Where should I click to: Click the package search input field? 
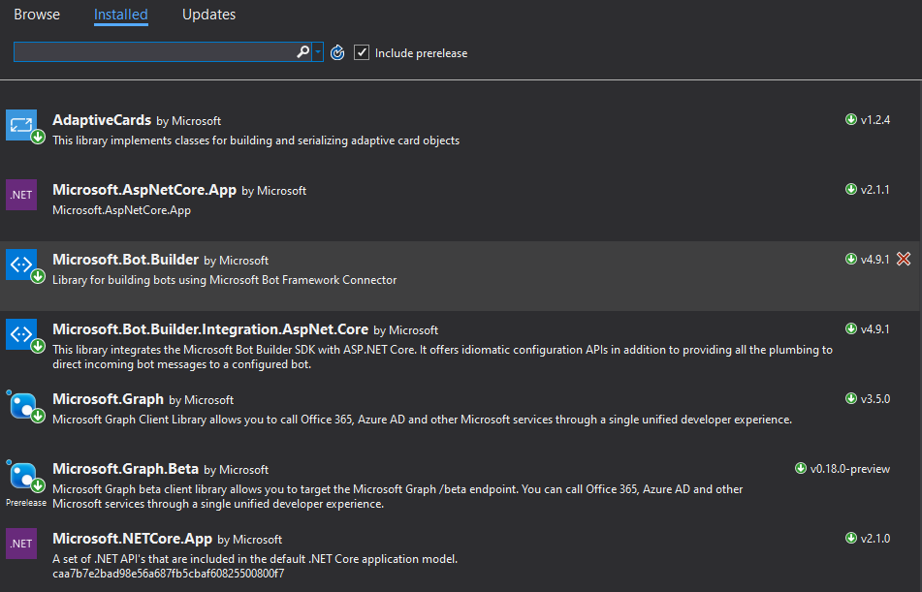click(155, 52)
